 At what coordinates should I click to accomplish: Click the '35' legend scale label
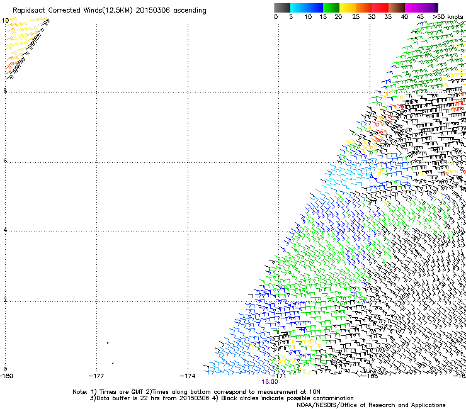(388, 17)
